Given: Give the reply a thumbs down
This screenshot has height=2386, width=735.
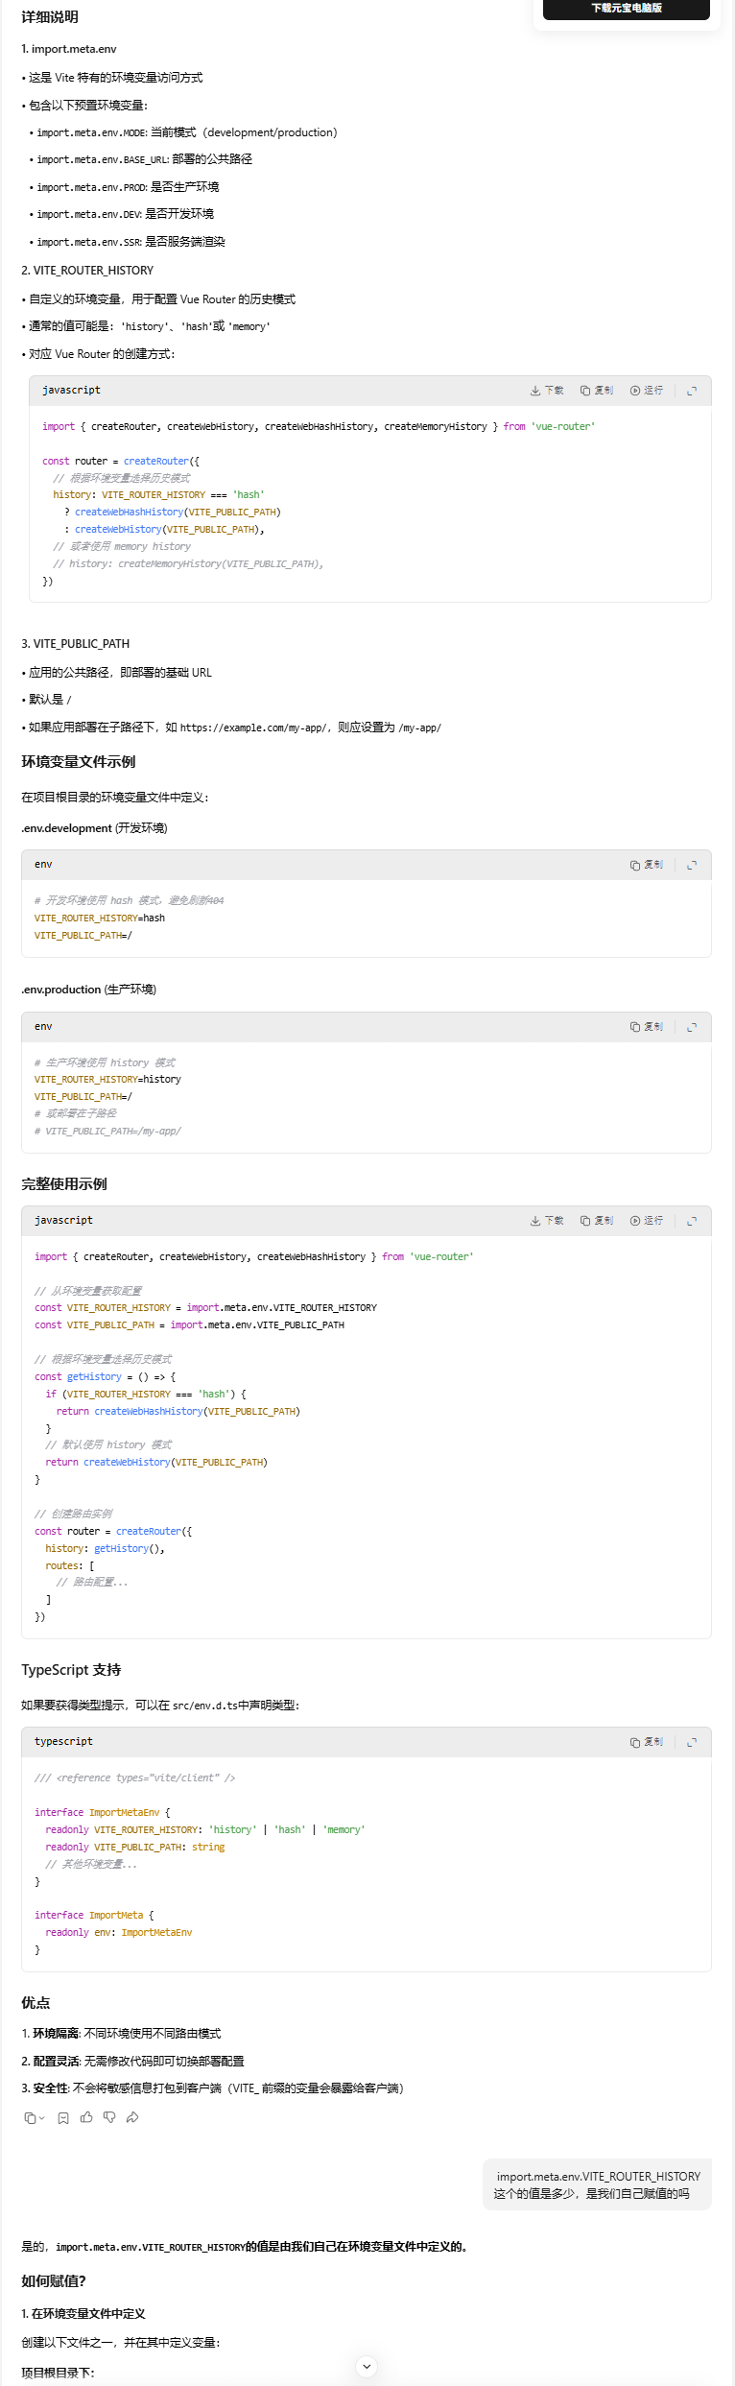Looking at the screenshot, I should pyautogui.click(x=109, y=2117).
